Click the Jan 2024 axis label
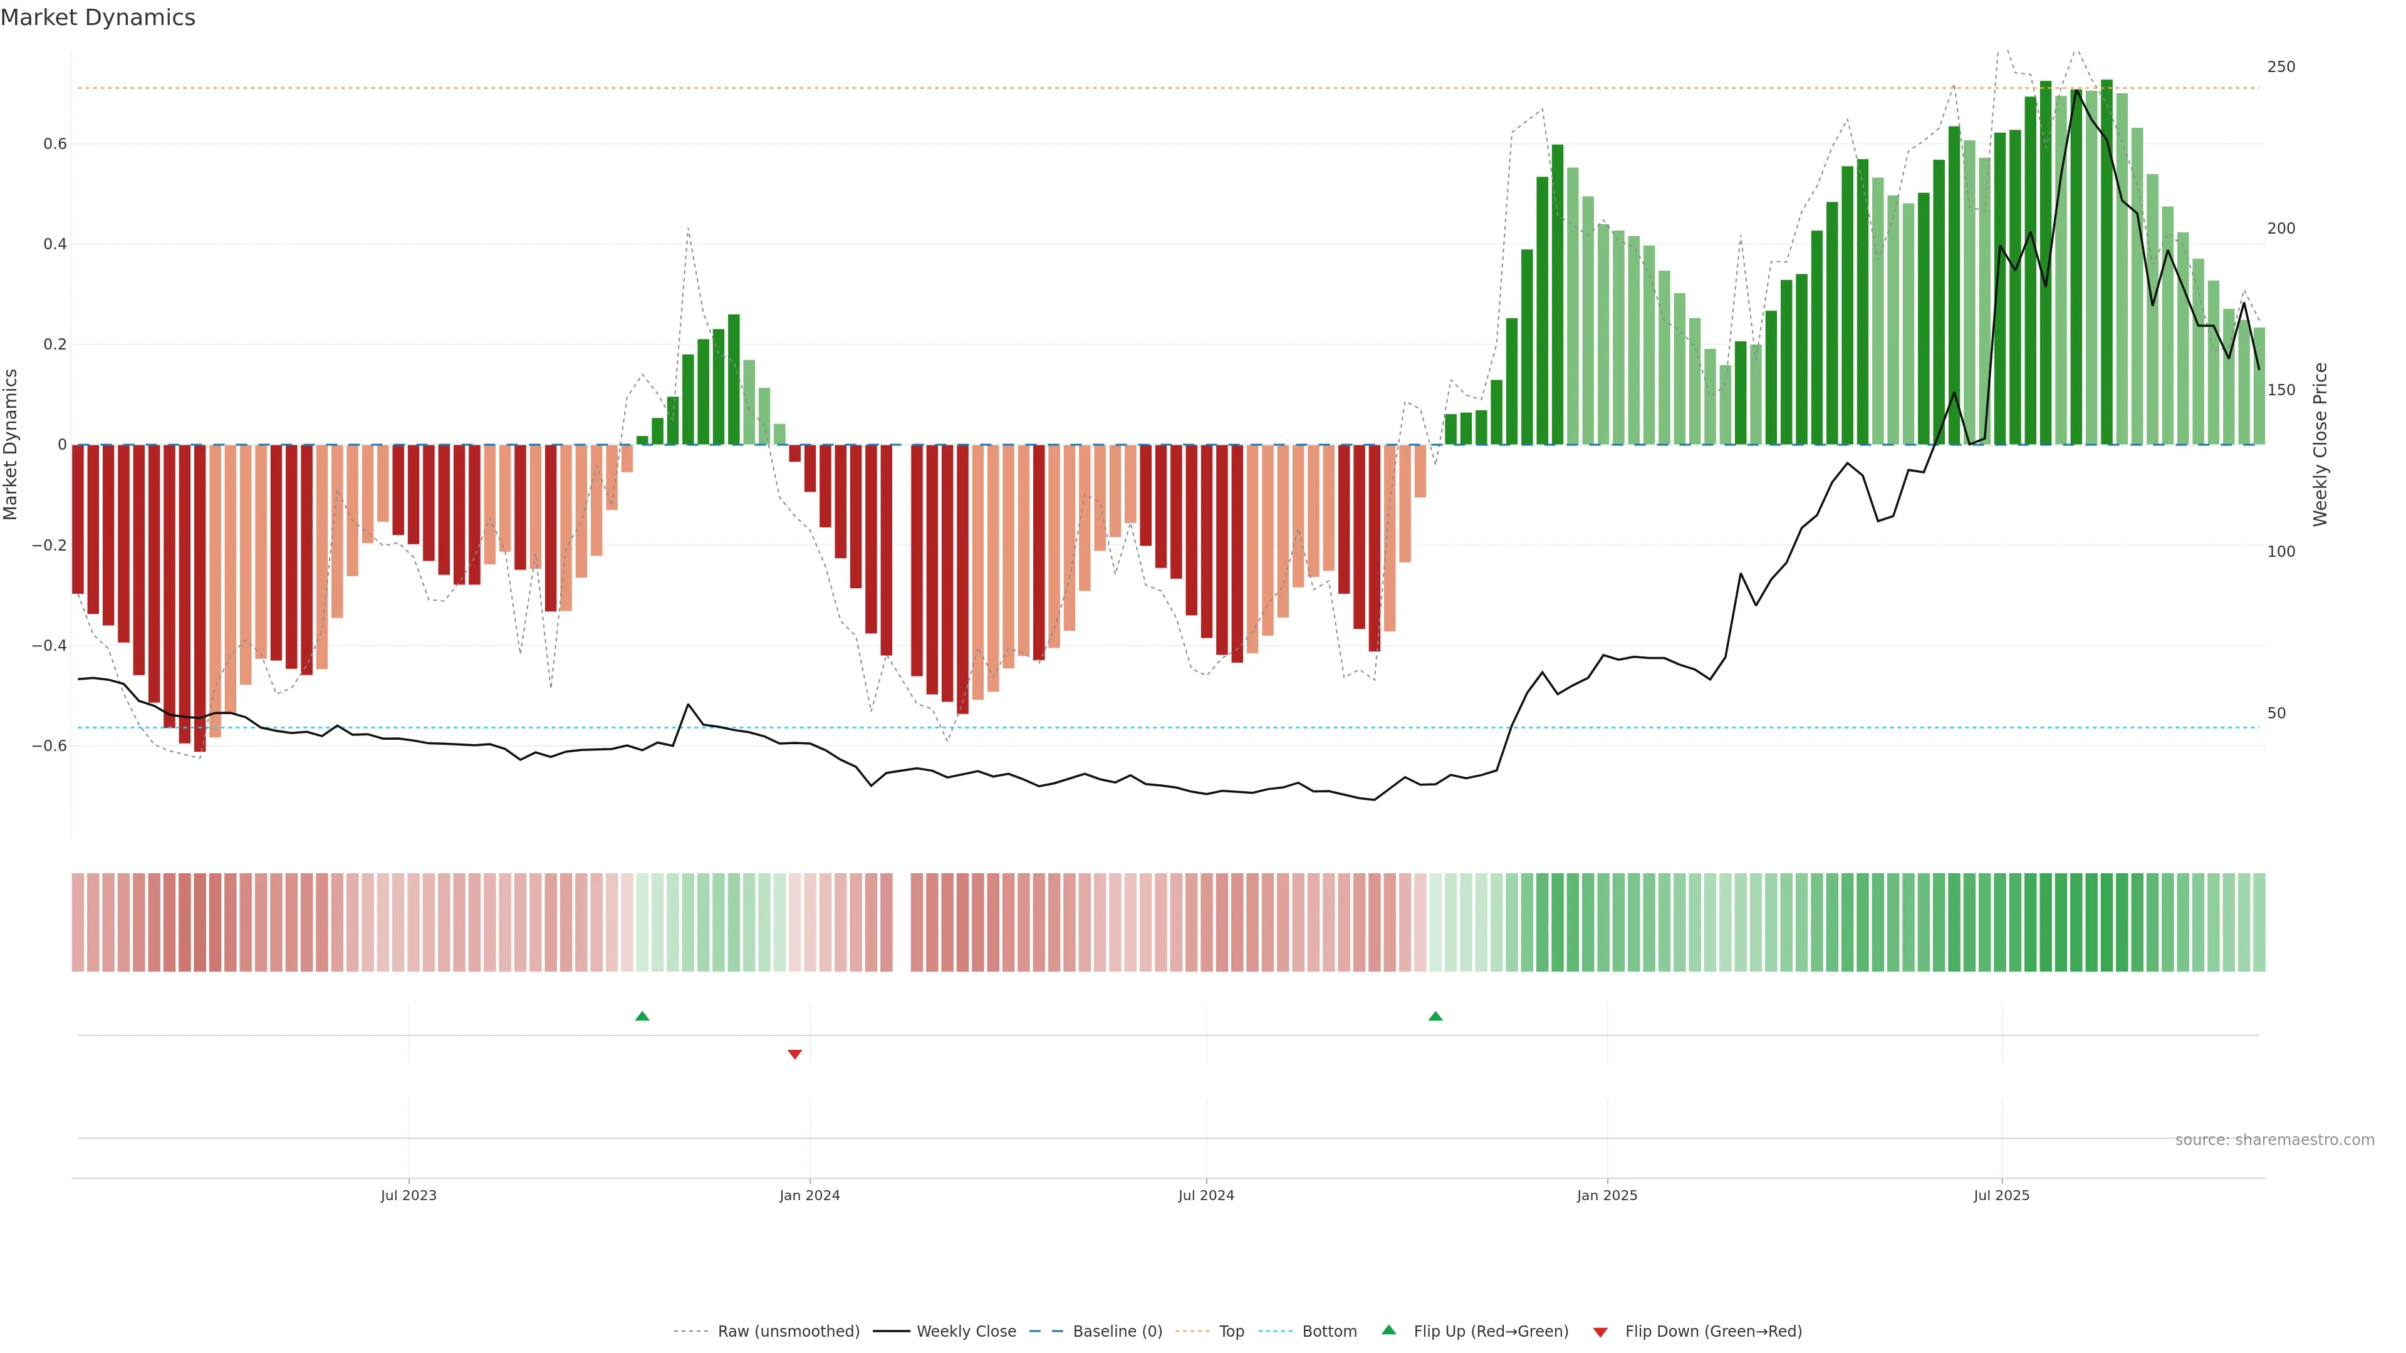The height and width of the screenshot is (1353, 2406). [810, 1195]
